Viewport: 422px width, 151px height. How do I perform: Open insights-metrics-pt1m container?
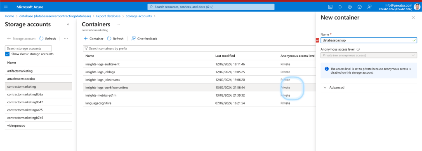point(101,95)
